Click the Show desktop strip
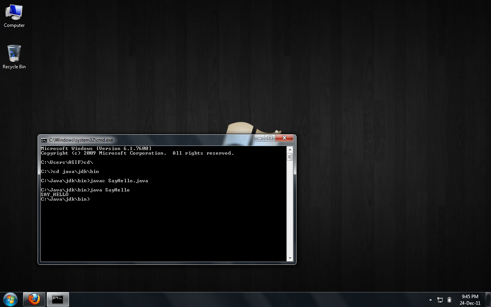The width and height of the screenshot is (491, 307). (x=488, y=299)
